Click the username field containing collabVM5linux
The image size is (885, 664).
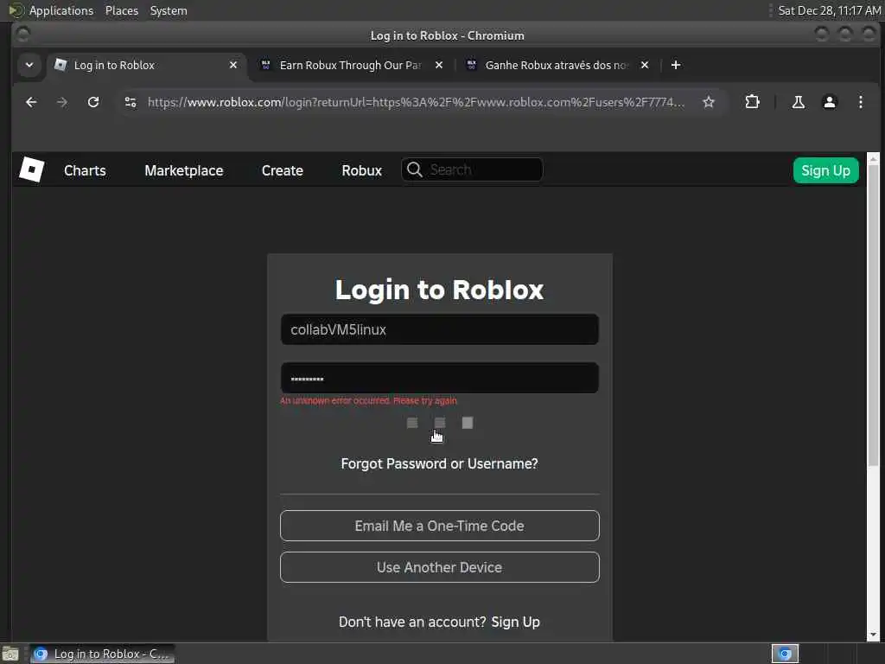[439, 329]
